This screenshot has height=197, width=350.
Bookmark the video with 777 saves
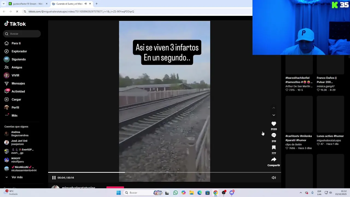pos(274,147)
